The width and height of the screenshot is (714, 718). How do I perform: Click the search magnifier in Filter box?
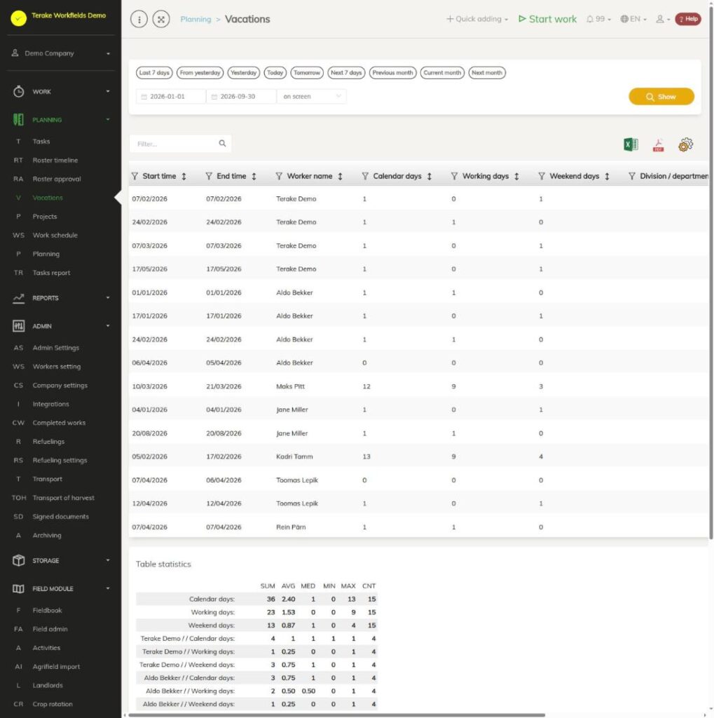click(222, 144)
